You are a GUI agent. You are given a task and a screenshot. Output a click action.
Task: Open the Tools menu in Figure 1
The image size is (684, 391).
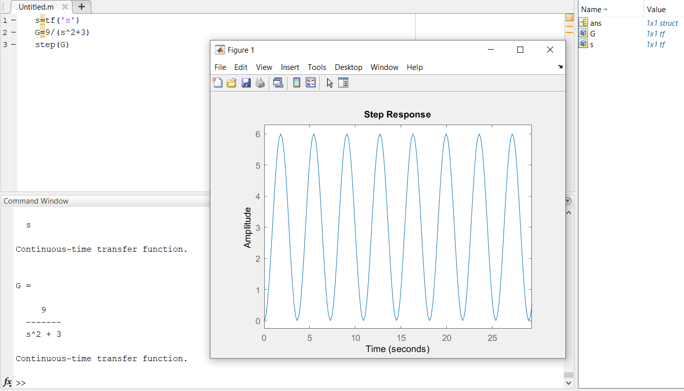(317, 67)
